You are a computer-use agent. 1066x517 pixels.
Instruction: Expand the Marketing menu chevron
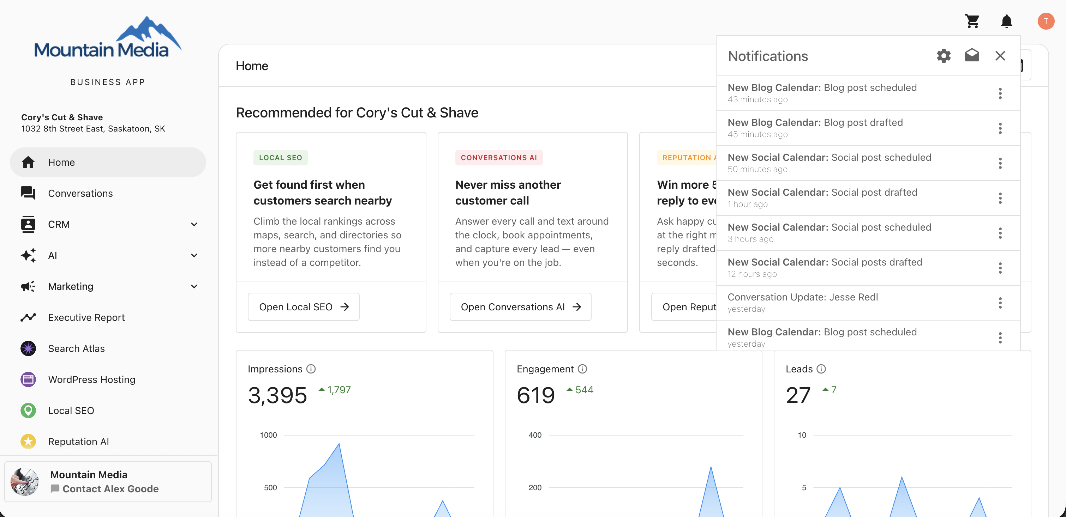point(194,286)
